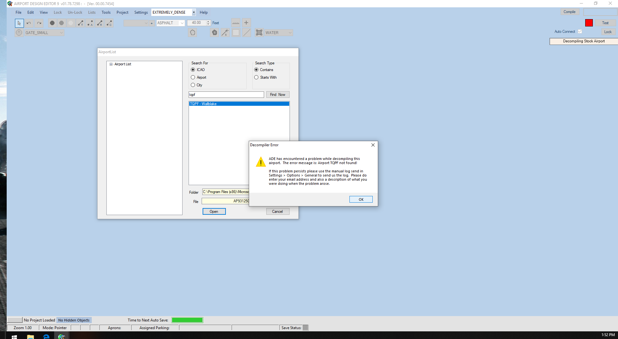Click the Windows Start button
Image resolution: width=618 pixels, height=339 pixels.
[x=14, y=336]
